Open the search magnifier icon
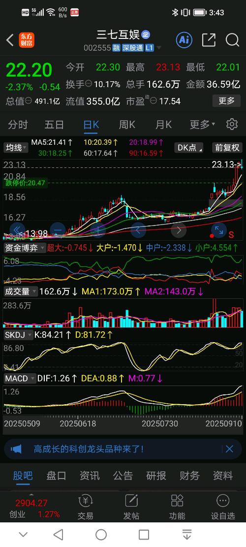This screenshot has height=547, width=246. [x=232, y=40]
